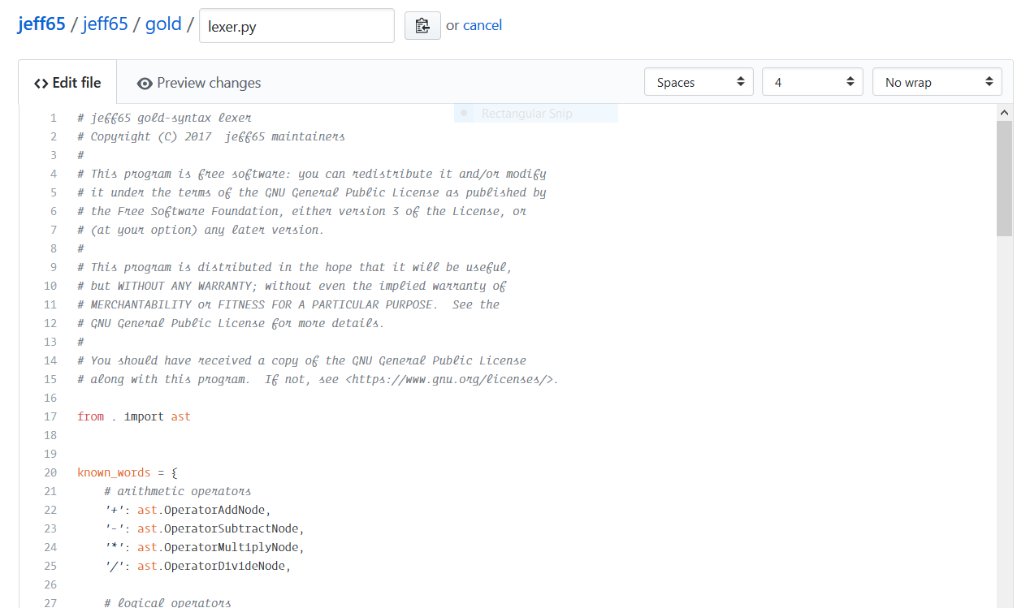Click the 'from . import ast' line

[134, 416]
